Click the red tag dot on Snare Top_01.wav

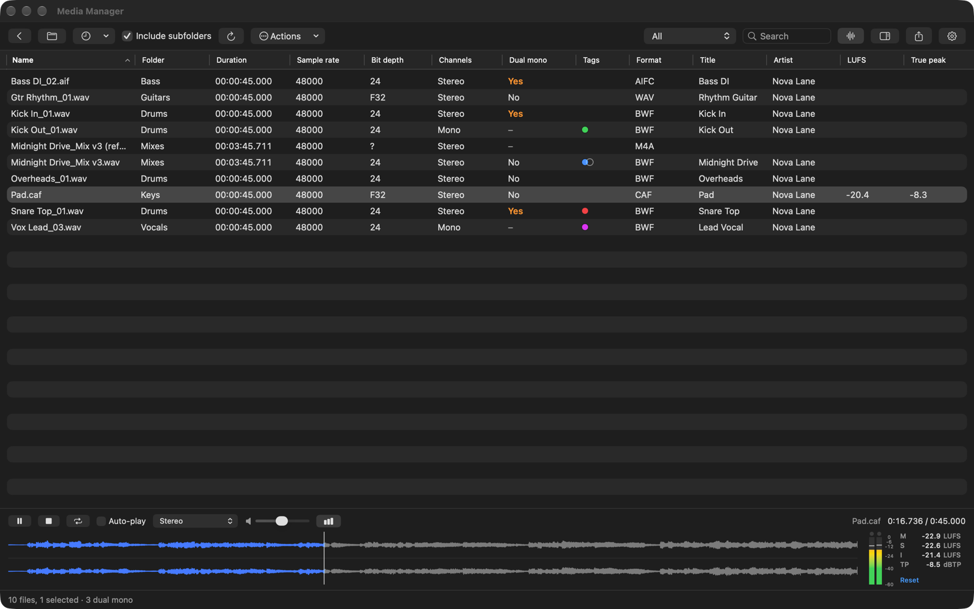coord(585,211)
